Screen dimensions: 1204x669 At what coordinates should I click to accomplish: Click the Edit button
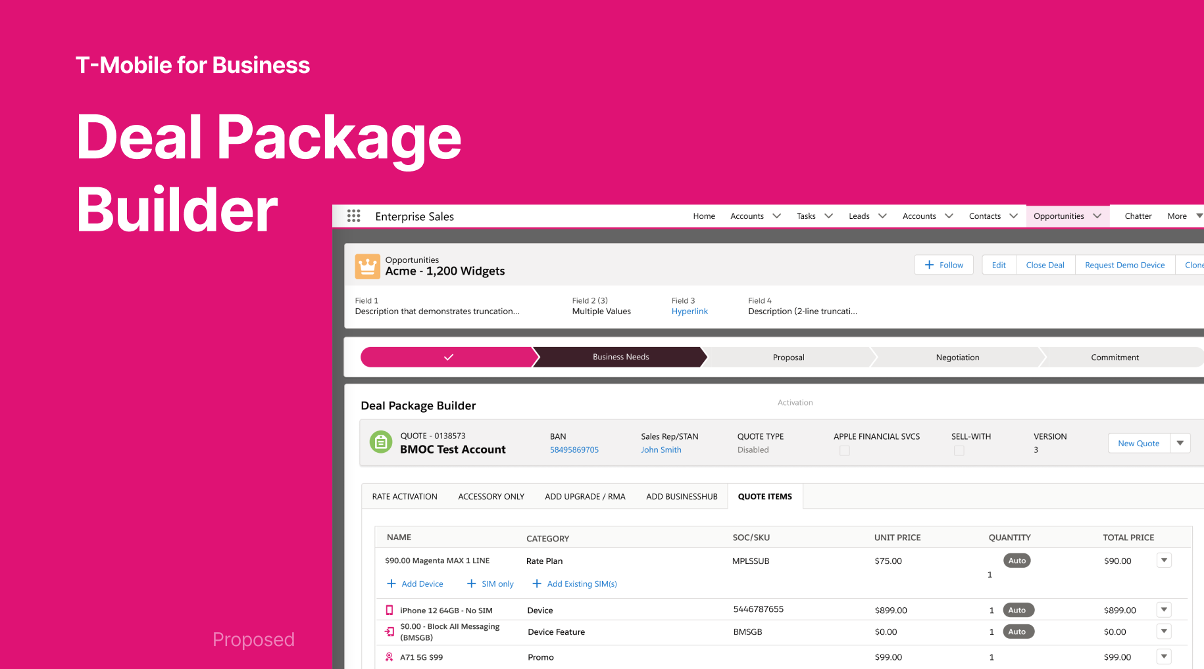999,265
